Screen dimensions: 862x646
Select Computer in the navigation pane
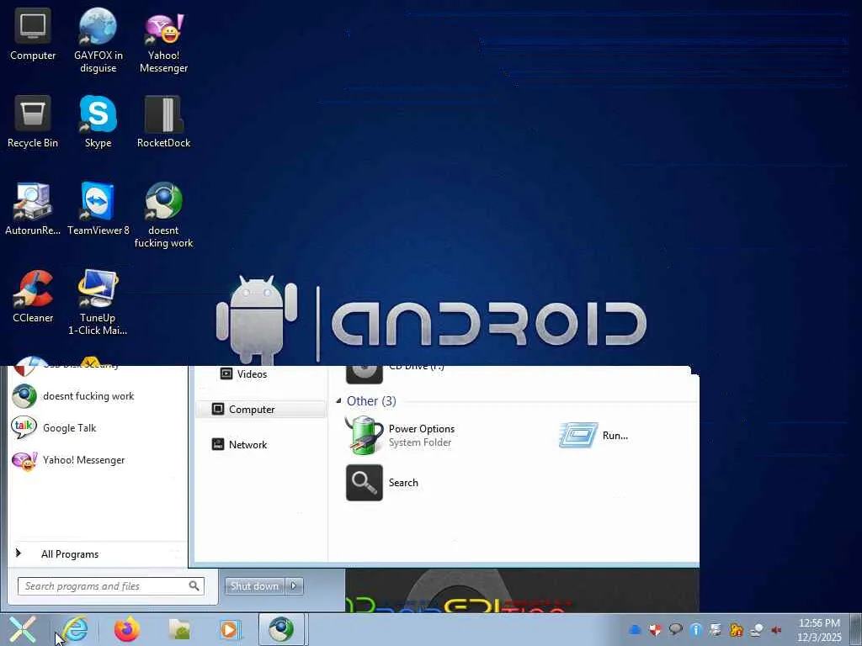pos(261,410)
